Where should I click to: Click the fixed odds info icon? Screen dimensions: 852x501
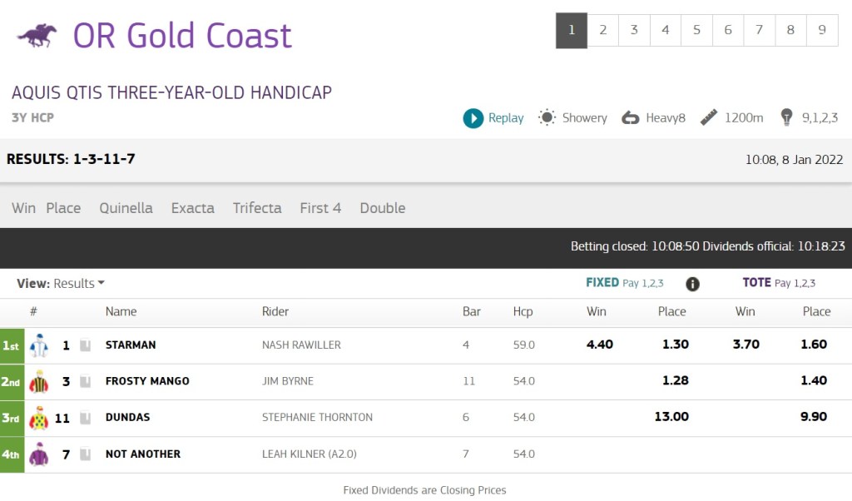[692, 284]
